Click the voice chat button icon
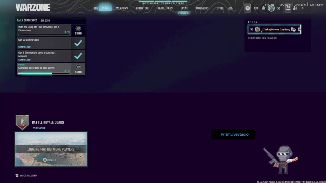 (17, 175)
